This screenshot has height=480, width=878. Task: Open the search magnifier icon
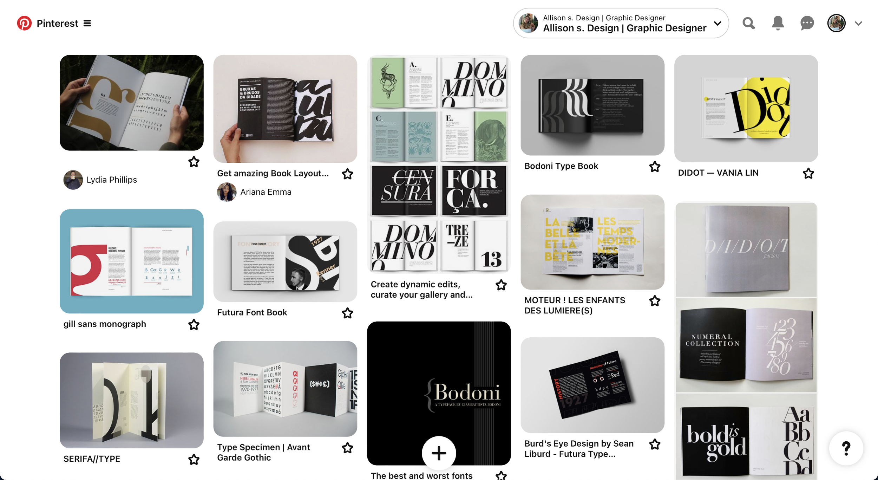748,23
